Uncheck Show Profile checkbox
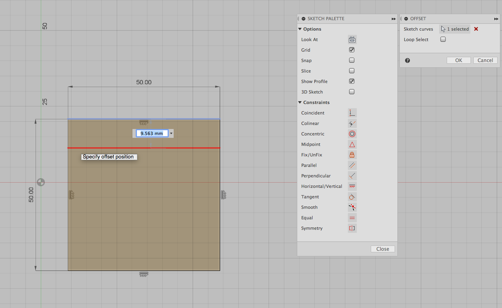The image size is (502, 308). tap(352, 81)
